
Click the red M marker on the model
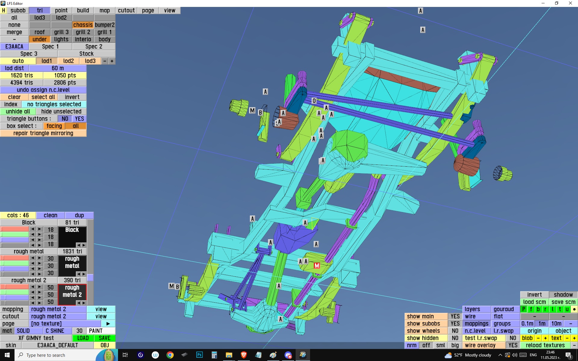point(316,266)
